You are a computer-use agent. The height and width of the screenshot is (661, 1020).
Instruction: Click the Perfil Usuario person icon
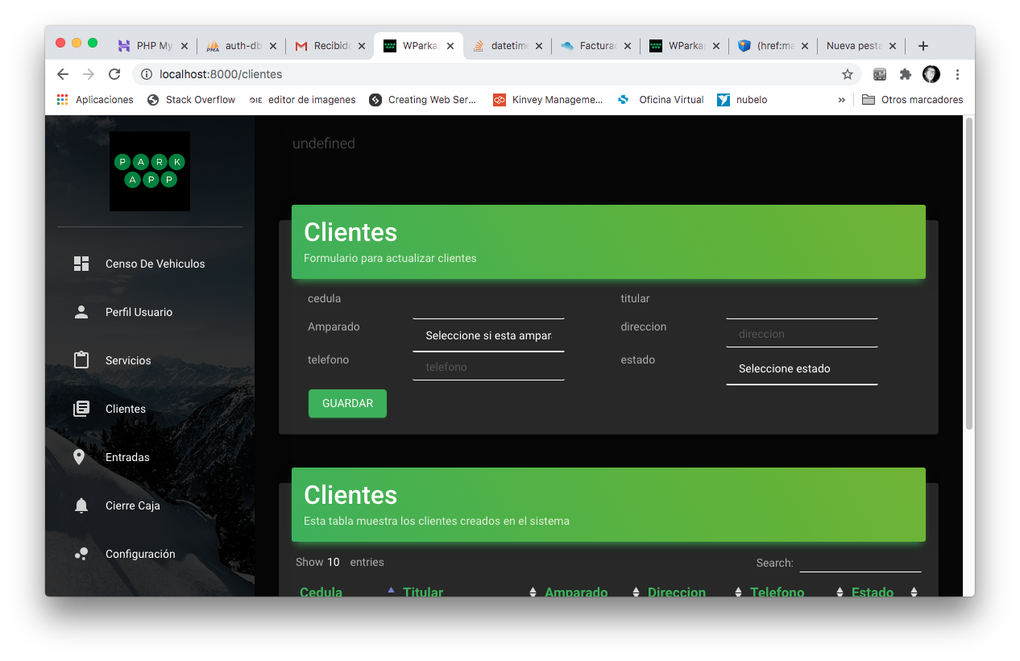pyautogui.click(x=81, y=312)
